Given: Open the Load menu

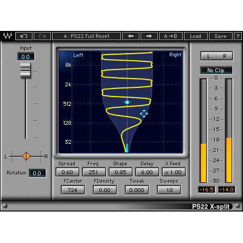Looking at the screenshot, I should [195, 36].
